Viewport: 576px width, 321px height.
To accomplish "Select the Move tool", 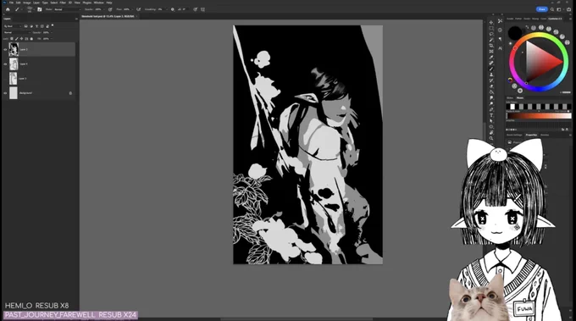I will pos(491,22).
